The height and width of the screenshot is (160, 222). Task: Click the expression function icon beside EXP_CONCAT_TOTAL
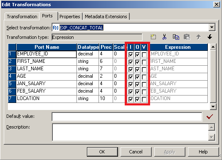click(x=56, y=28)
